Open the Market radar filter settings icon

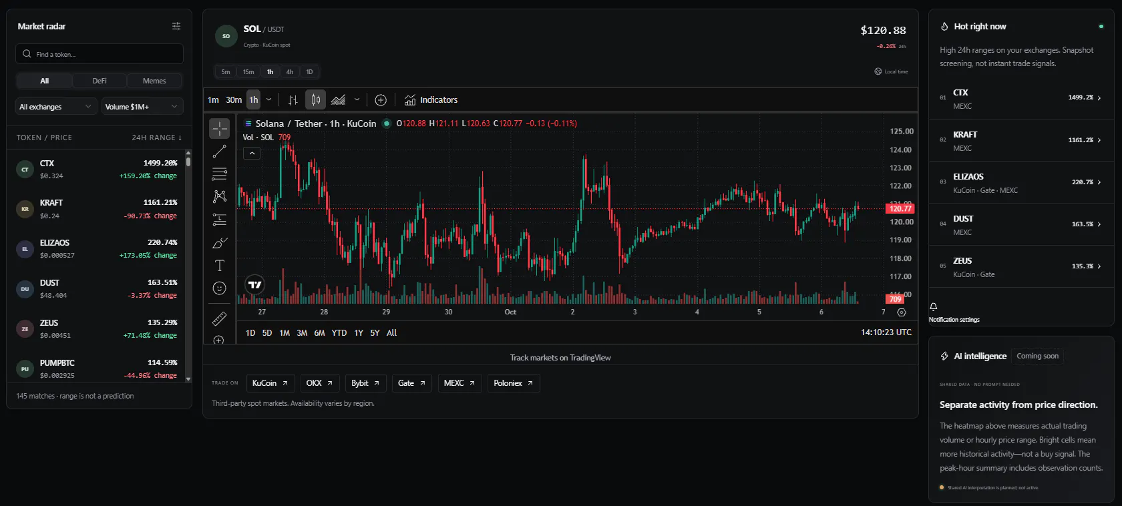[176, 26]
